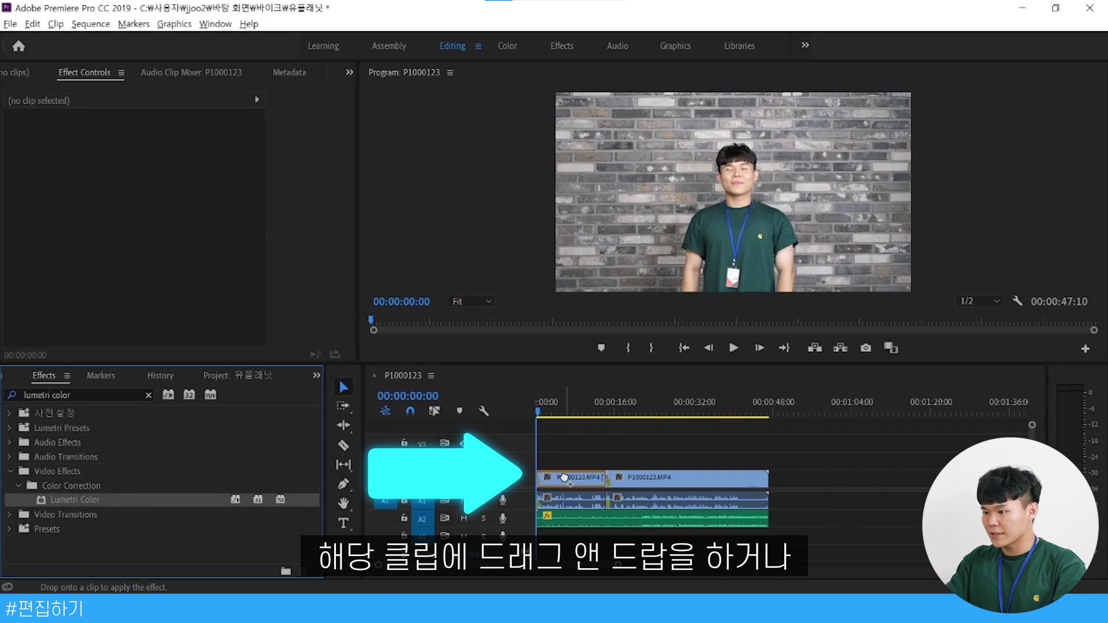Toggle Snap in Timeline magnet
Image resolution: width=1108 pixels, height=623 pixels.
tap(410, 411)
